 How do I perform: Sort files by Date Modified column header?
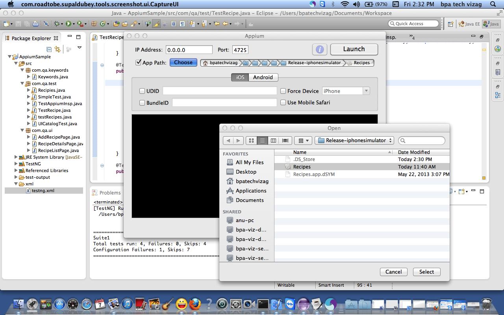[421, 152]
